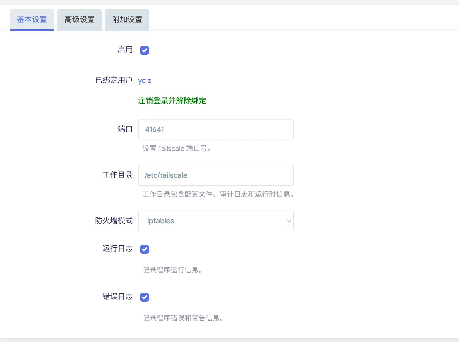Focus the 端口 field showing 41641
Screen dimensions: 459x342
[216, 130]
